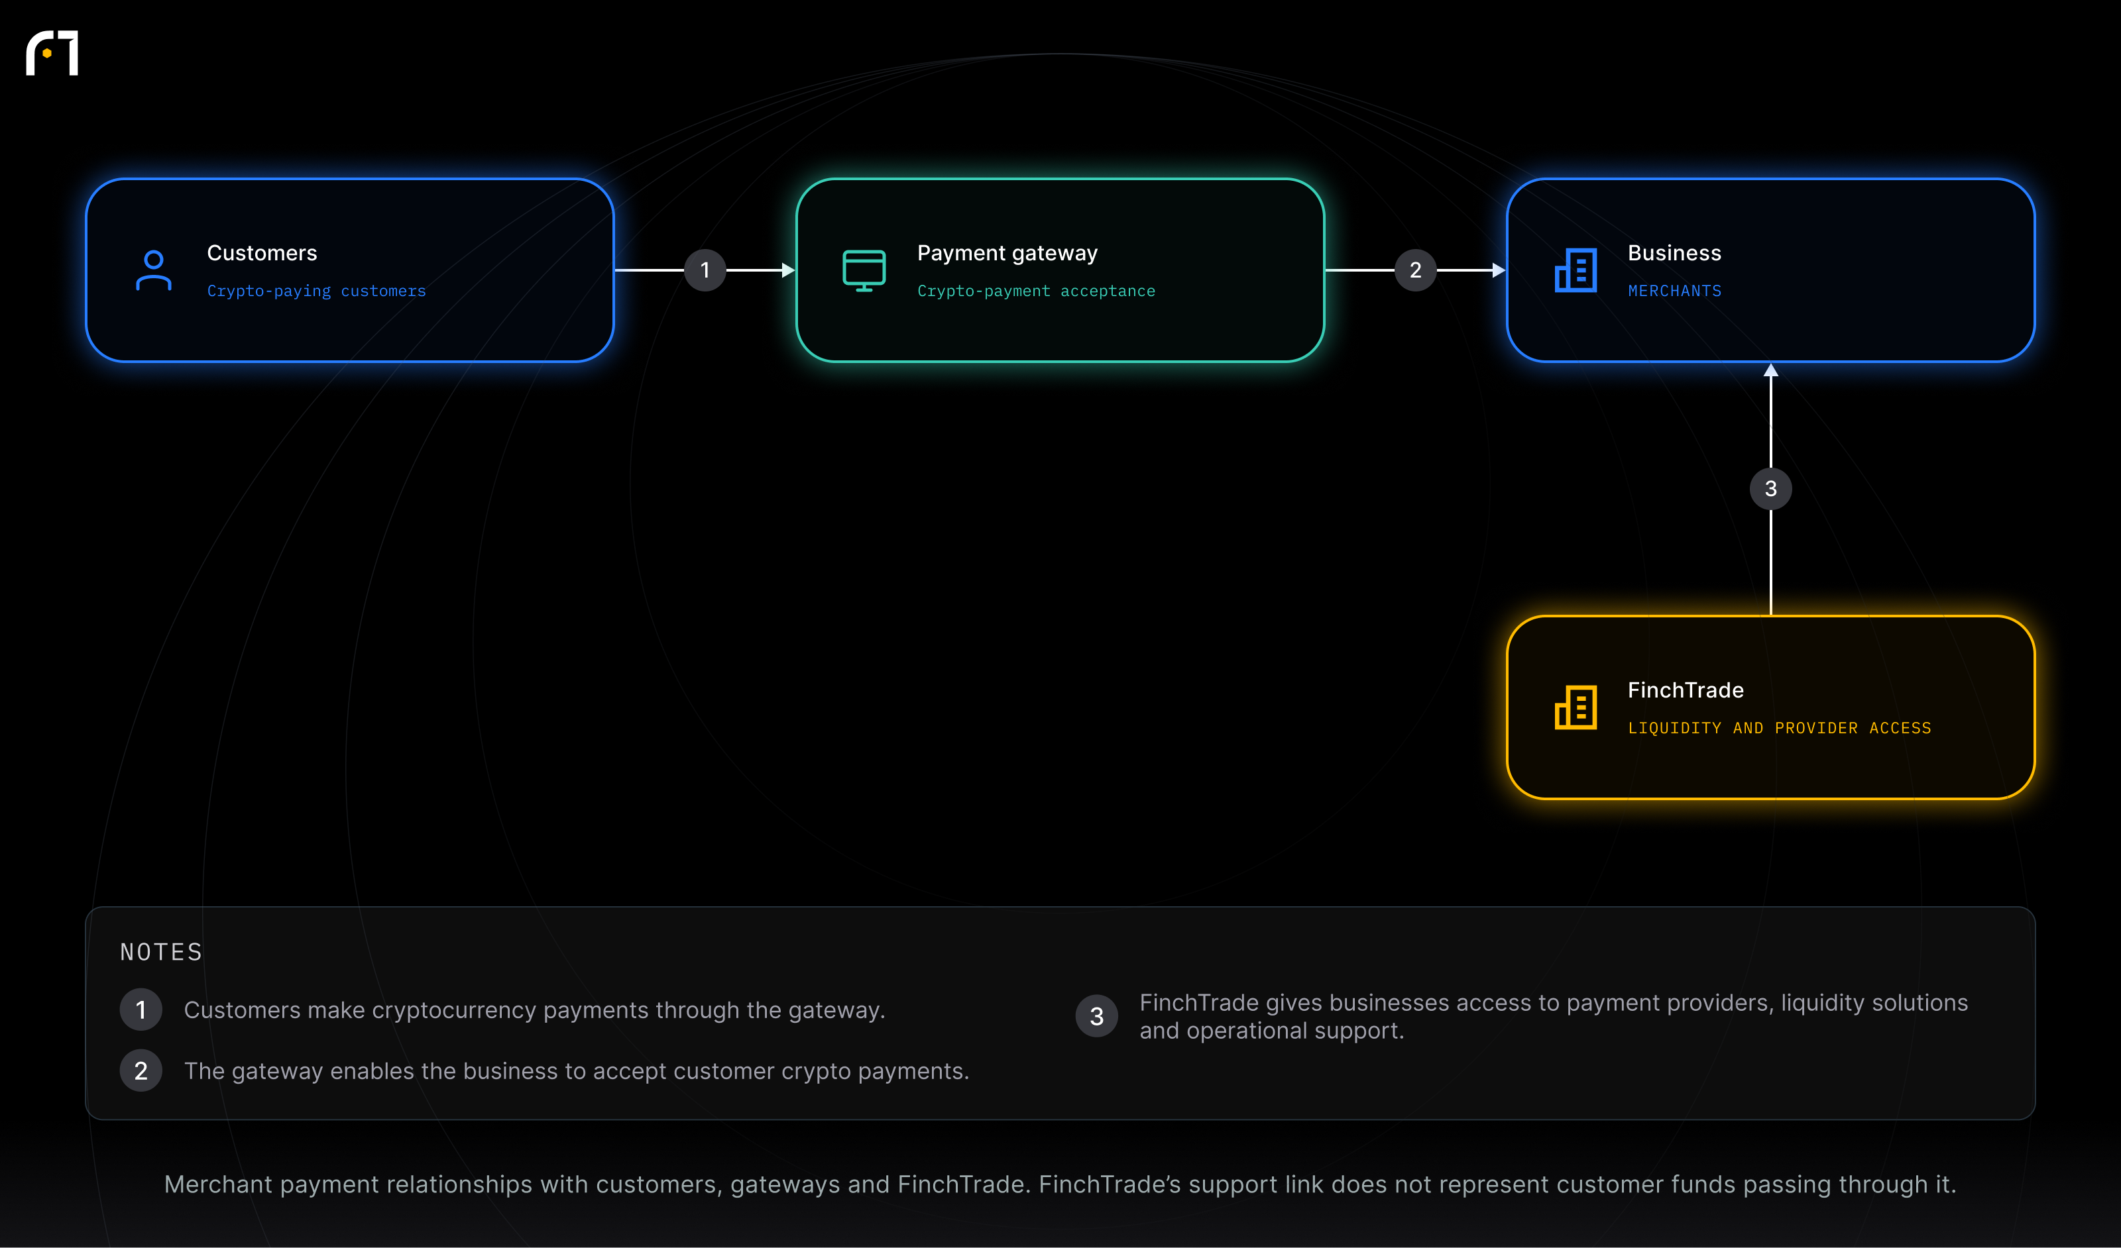Click the yellow building icon in FinchTrade card
Viewport: 2121px width, 1248px height.
point(1576,707)
